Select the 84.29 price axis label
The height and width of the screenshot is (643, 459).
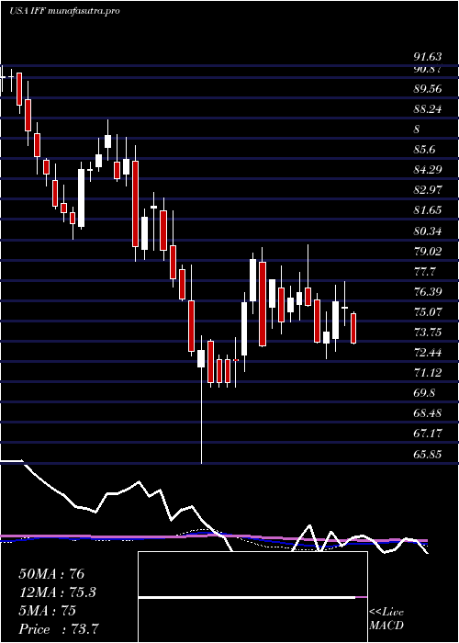point(428,170)
